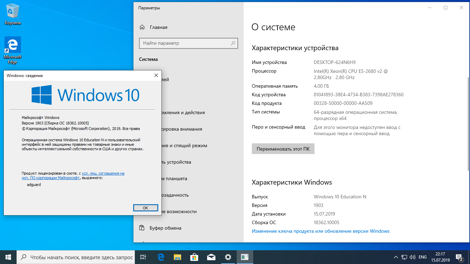Click the 'Windows 10 Education N' edition value
470x264 pixels.
(x=340, y=197)
